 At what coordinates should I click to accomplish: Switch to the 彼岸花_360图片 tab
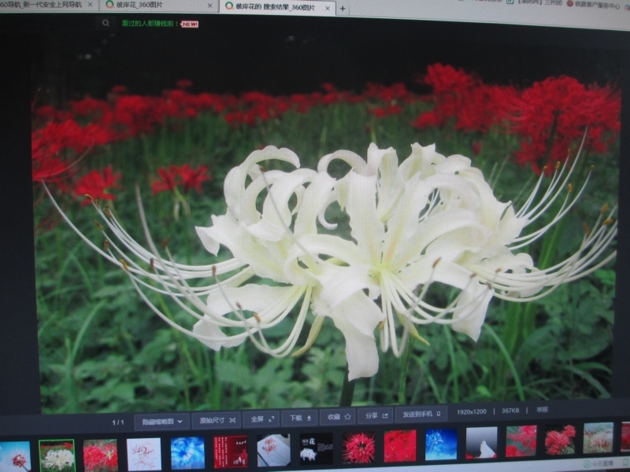click(150, 6)
